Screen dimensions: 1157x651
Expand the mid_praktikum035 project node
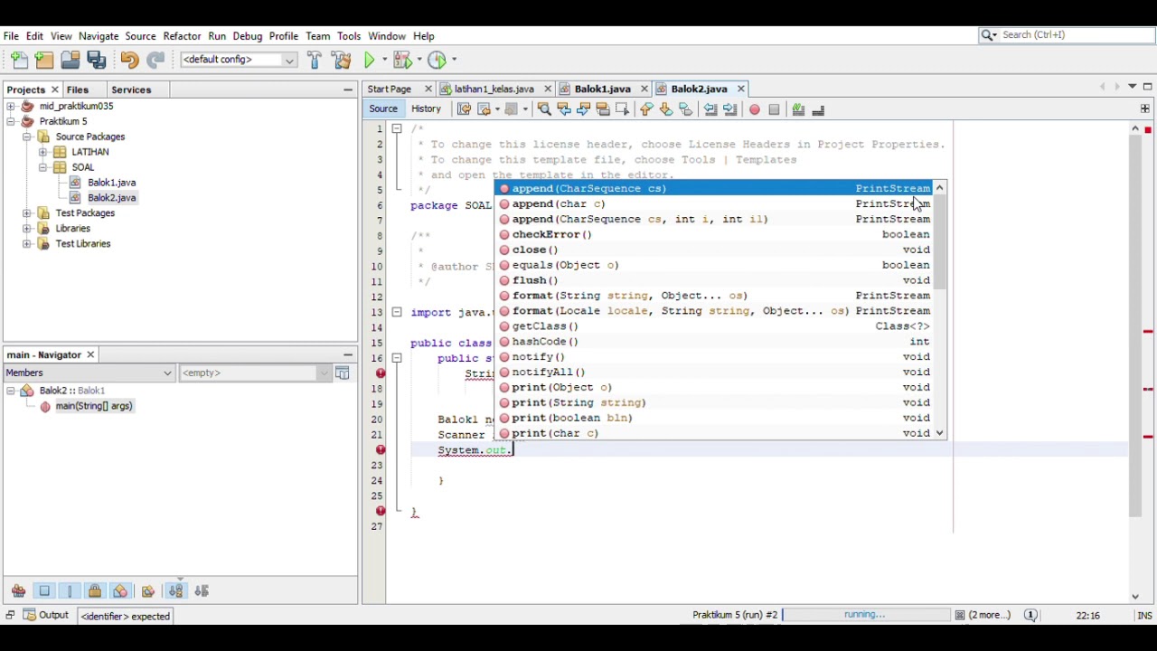[11, 106]
